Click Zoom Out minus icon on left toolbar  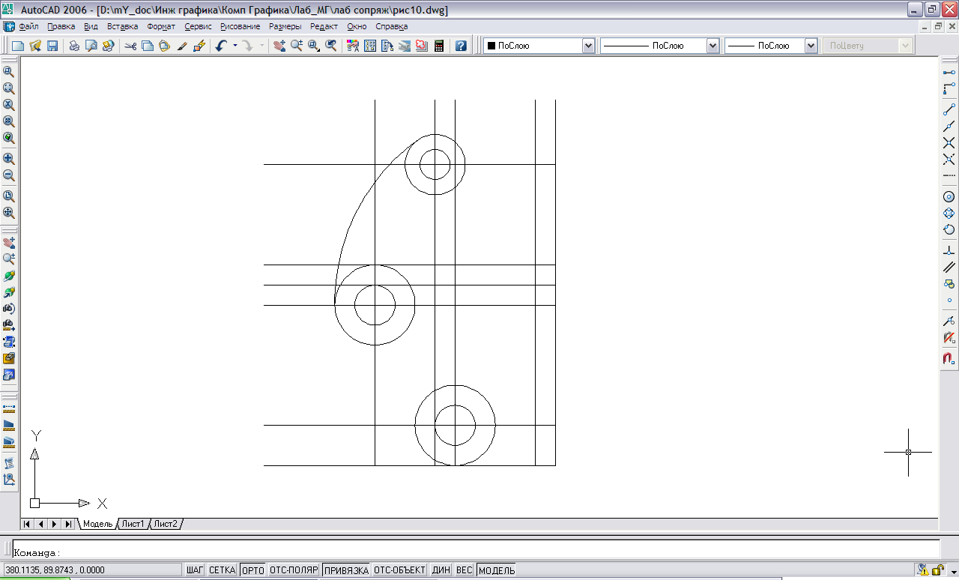tap(9, 176)
